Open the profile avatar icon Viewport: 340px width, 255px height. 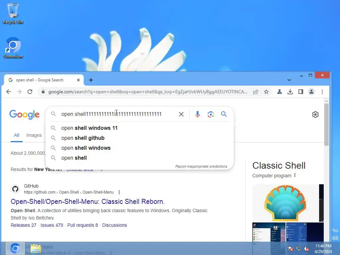coord(311,92)
